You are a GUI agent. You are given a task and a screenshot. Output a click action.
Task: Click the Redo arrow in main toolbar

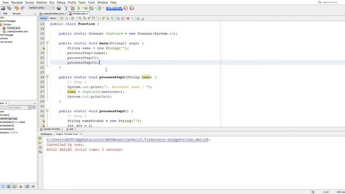click(23, 8)
